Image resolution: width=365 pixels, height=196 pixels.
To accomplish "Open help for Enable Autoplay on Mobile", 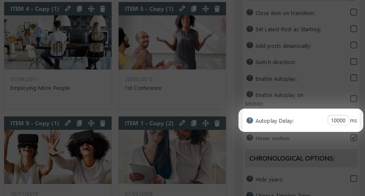I will (x=250, y=94).
